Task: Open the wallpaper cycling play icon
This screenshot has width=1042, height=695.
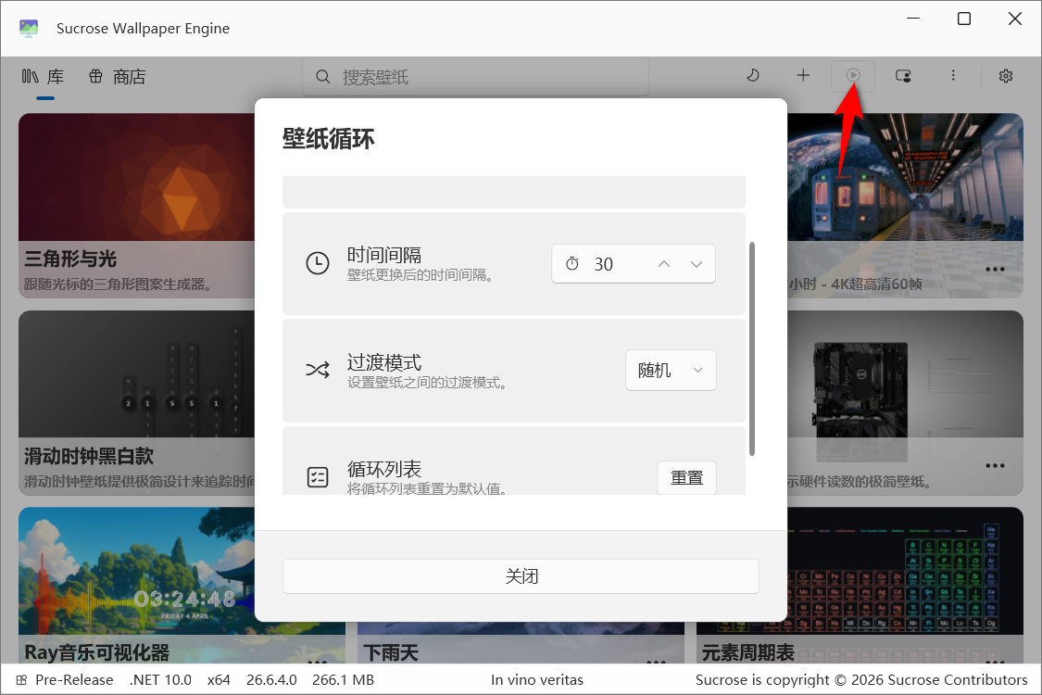Action: pos(853,76)
